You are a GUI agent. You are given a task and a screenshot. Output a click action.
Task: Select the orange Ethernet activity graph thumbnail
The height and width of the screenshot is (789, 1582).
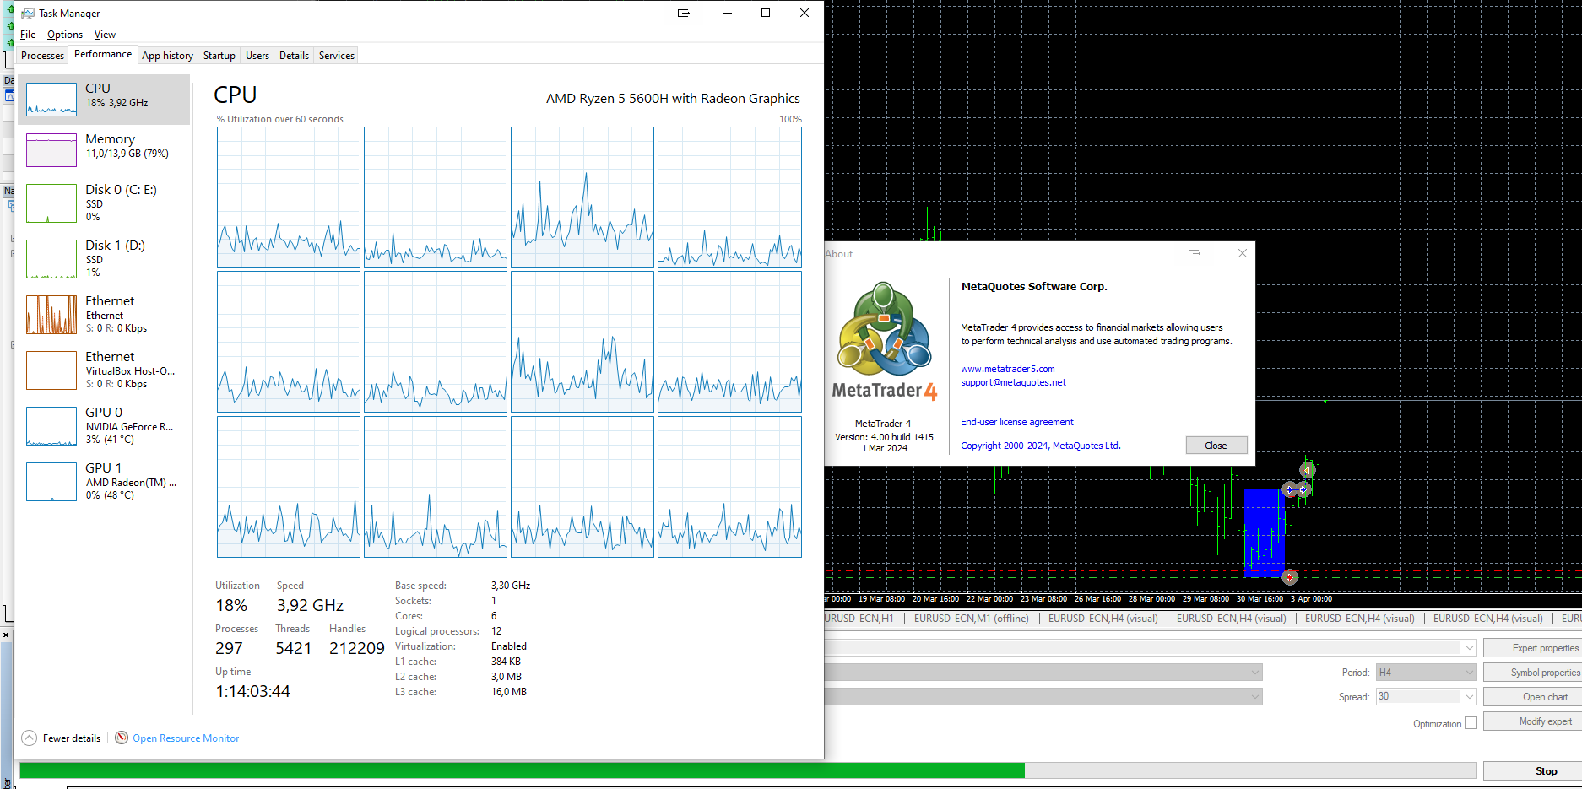[51, 315]
